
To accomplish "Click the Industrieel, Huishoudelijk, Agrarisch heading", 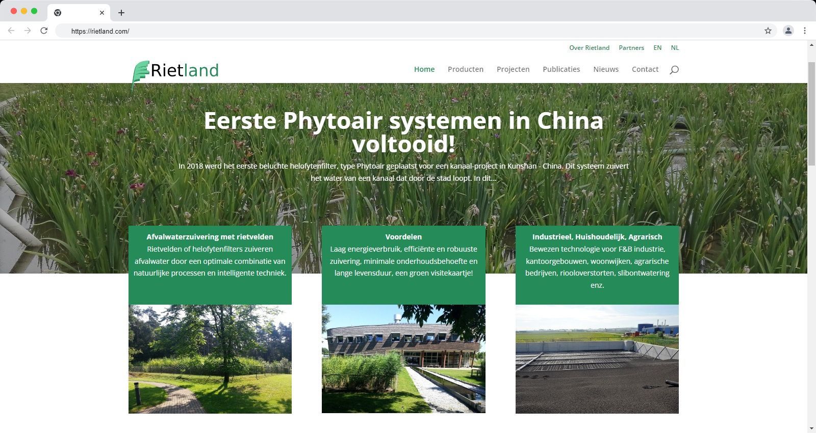I will click(x=597, y=237).
